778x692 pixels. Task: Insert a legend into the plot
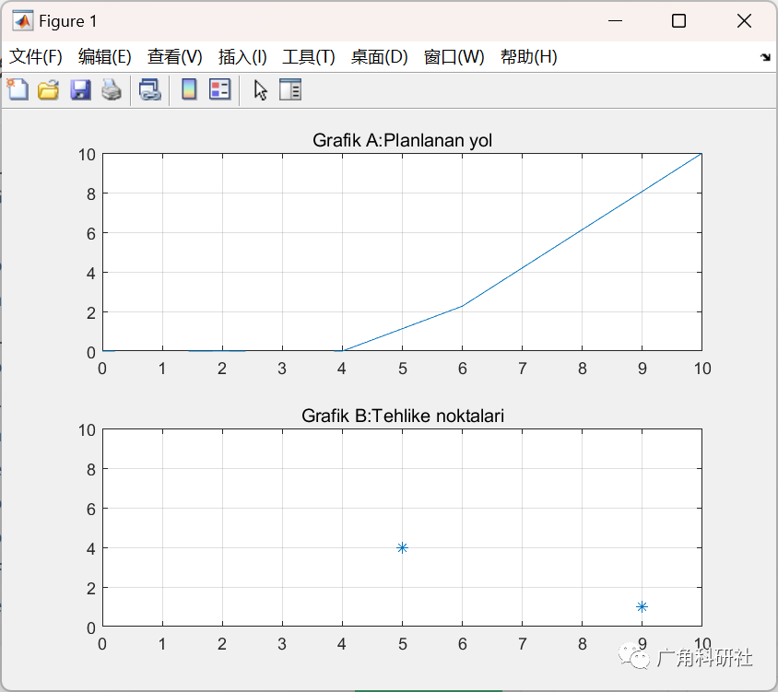pos(219,89)
